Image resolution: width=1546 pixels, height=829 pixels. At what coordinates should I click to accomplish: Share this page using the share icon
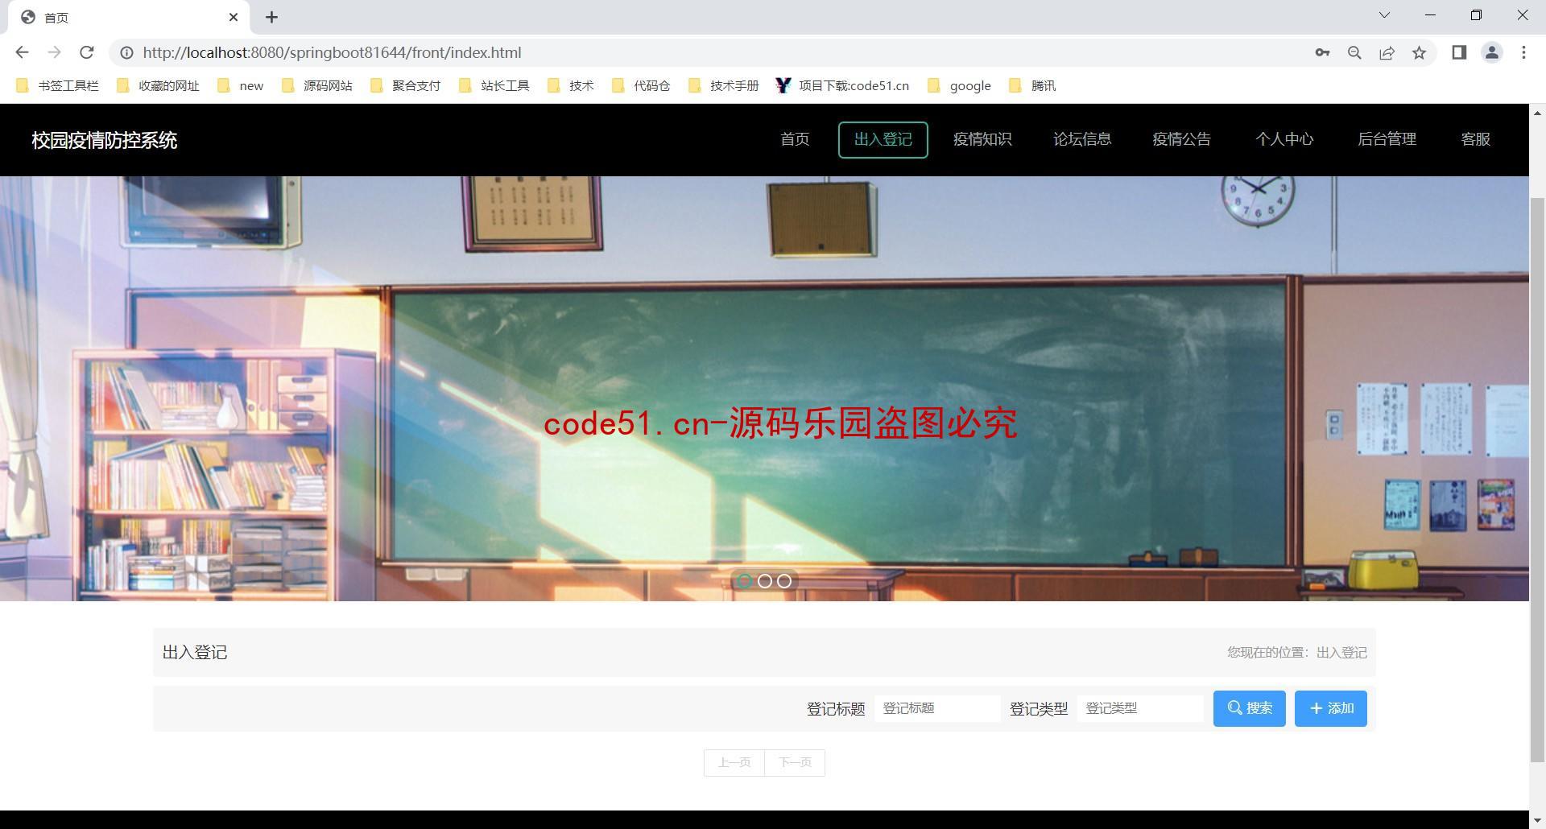coord(1387,52)
